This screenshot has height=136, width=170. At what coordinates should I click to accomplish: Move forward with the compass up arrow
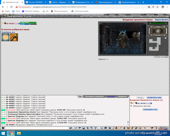coord(158,28)
